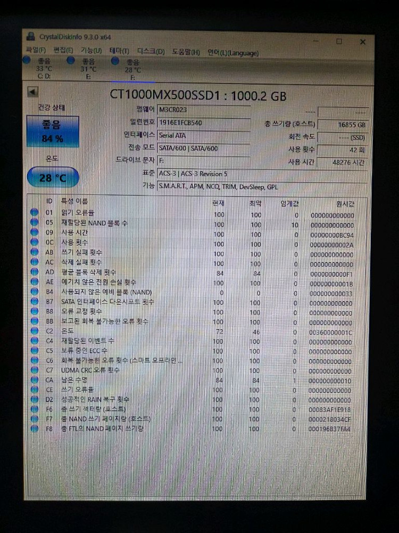Click the 28 °C temperature button
The image size is (399, 533).
(53, 177)
